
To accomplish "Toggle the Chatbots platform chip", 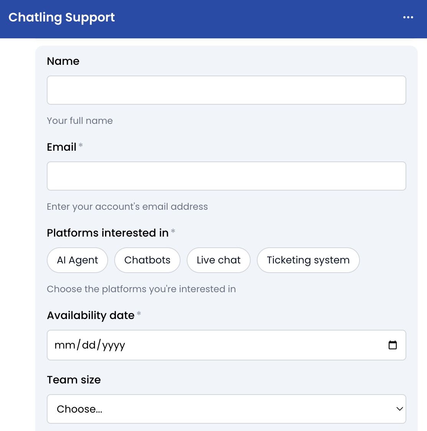I will (x=147, y=260).
